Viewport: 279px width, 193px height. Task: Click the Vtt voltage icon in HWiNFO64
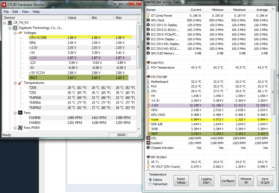148,96
